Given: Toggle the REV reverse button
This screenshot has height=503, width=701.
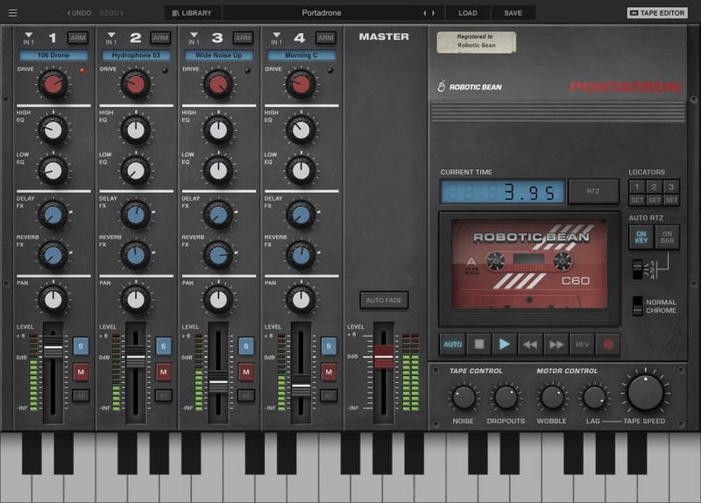Looking at the screenshot, I should click(582, 344).
